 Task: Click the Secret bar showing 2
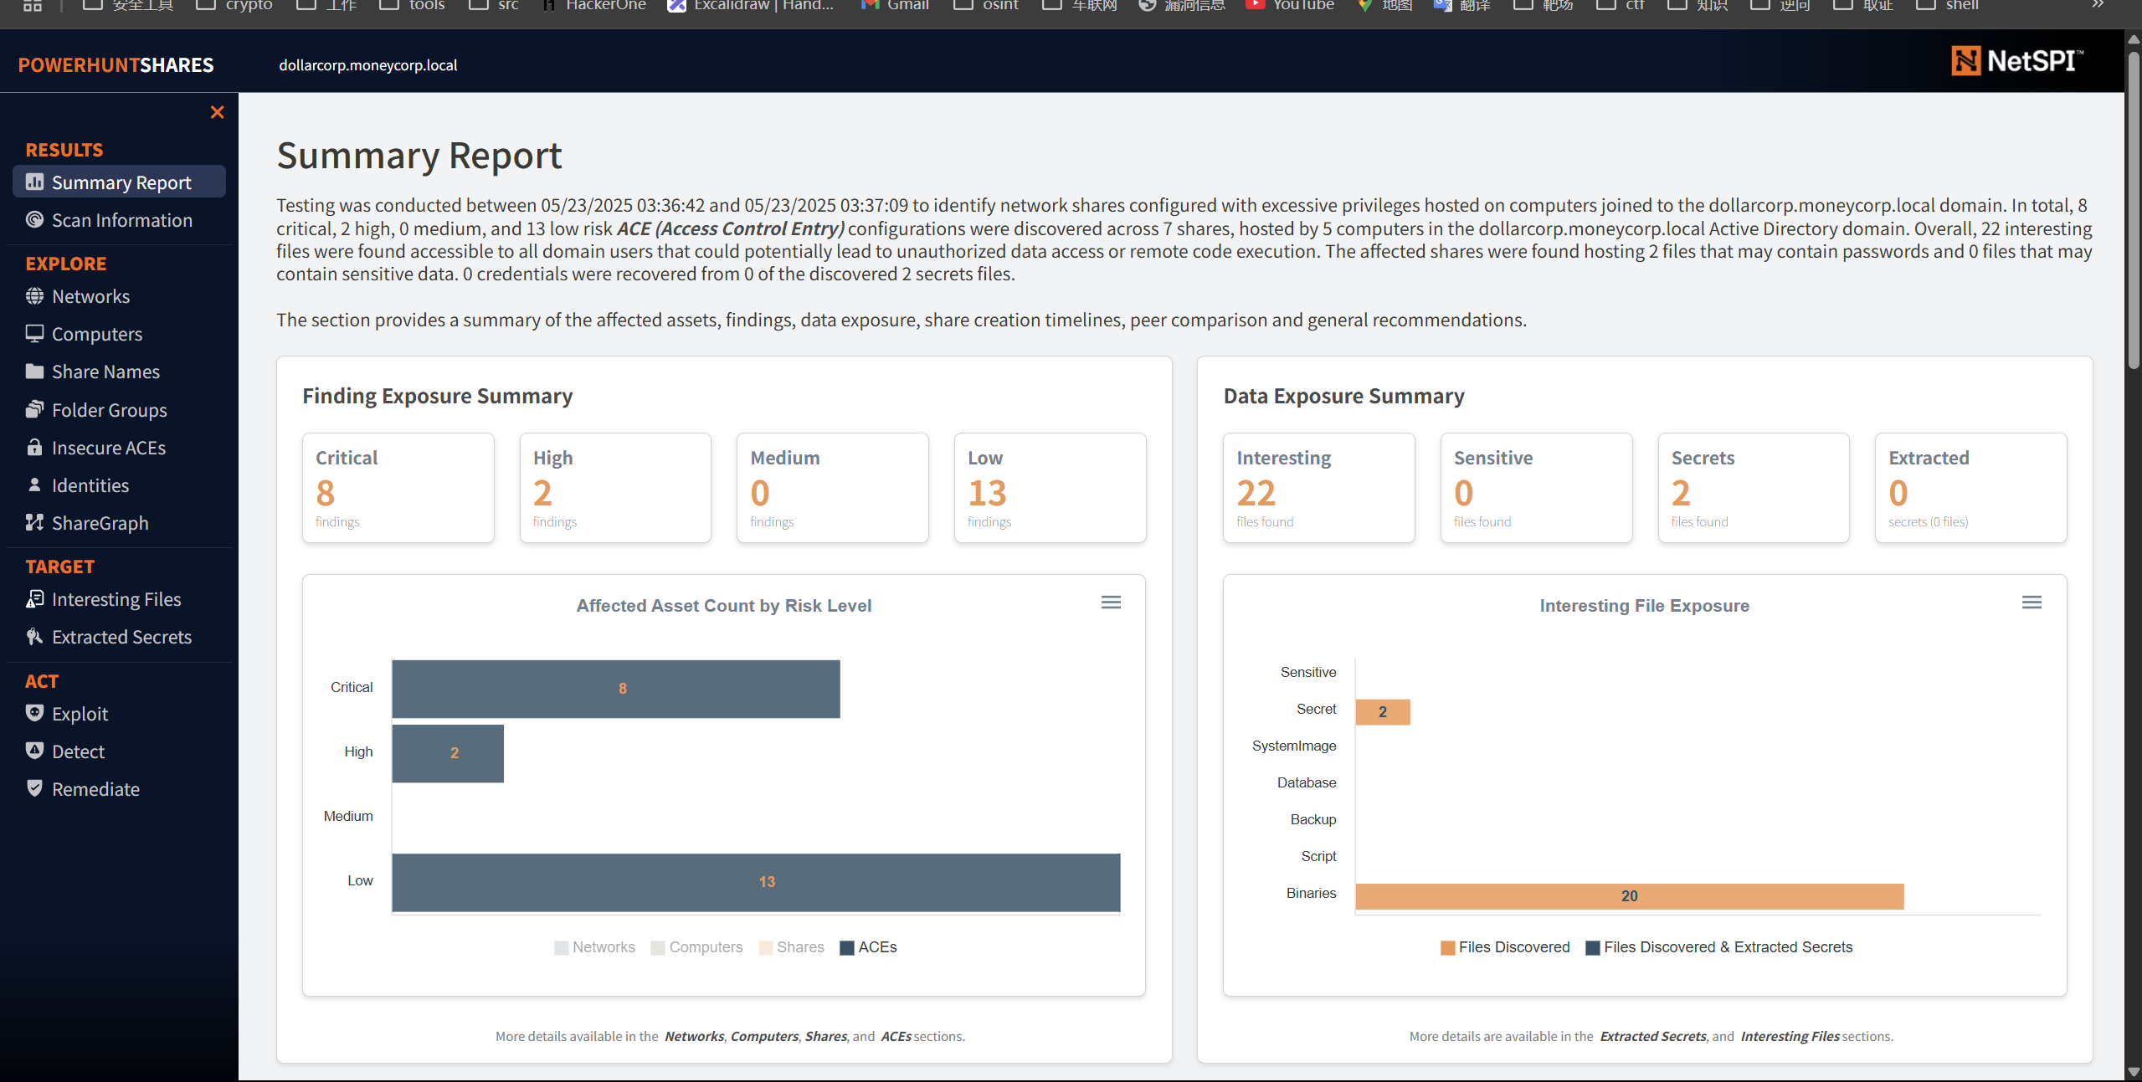click(x=1383, y=711)
